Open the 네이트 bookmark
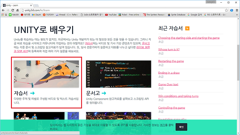 (25, 15)
